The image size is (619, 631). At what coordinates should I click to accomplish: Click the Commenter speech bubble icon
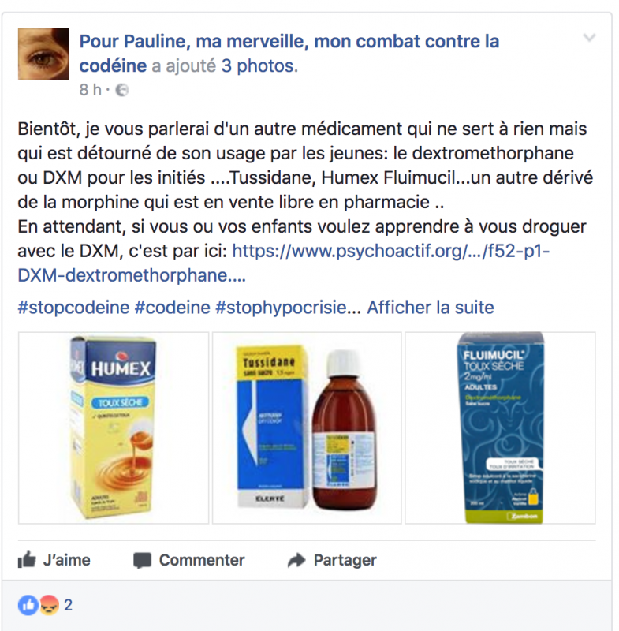(x=143, y=561)
